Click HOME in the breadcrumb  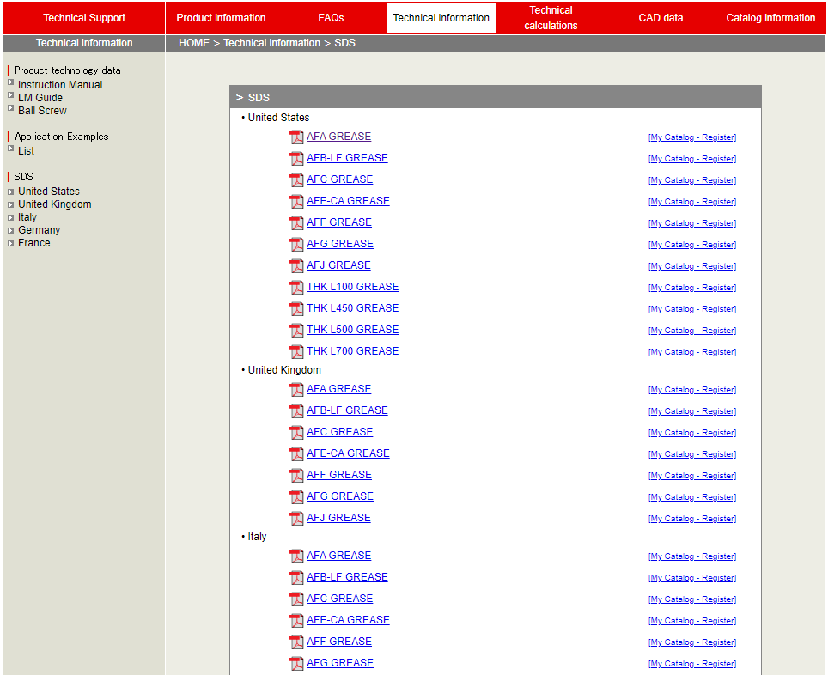(193, 43)
